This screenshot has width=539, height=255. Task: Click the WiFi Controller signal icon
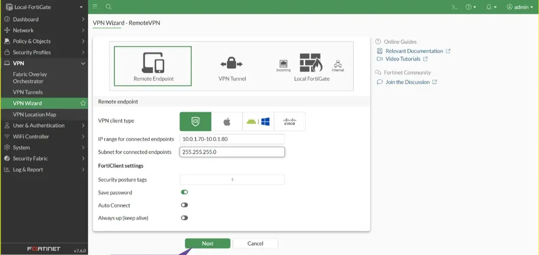pos(7,136)
